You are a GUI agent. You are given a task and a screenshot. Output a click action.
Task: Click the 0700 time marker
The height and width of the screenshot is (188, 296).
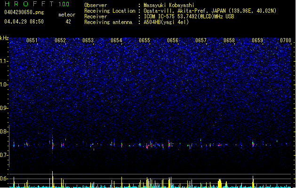(x=286, y=40)
